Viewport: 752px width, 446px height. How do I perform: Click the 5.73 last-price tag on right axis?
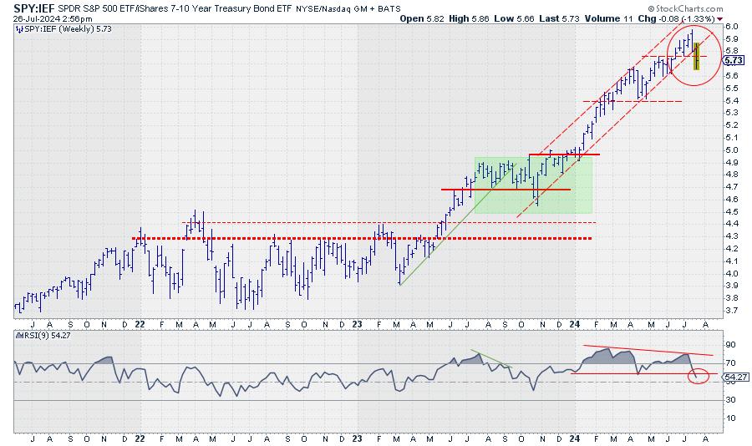[734, 60]
